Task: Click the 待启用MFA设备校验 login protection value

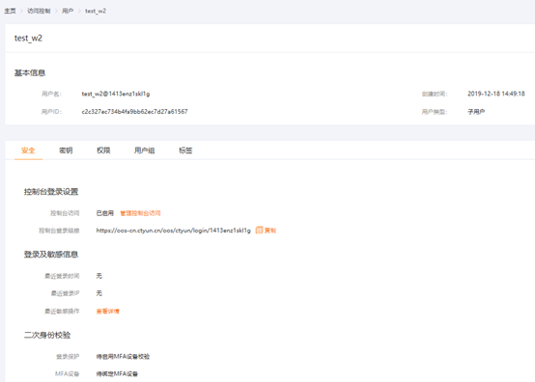Action: (x=123, y=357)
